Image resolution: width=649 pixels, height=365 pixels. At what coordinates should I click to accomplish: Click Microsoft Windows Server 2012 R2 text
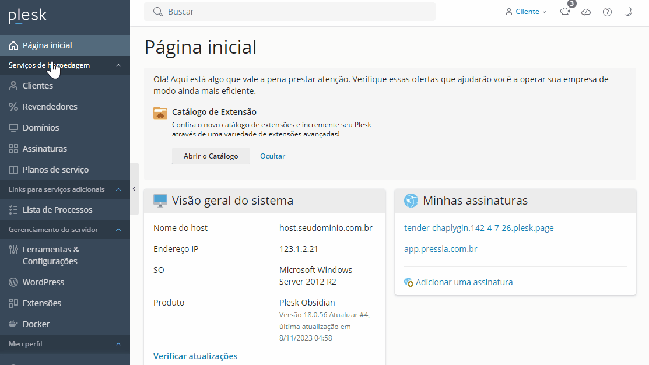(316, 276)
